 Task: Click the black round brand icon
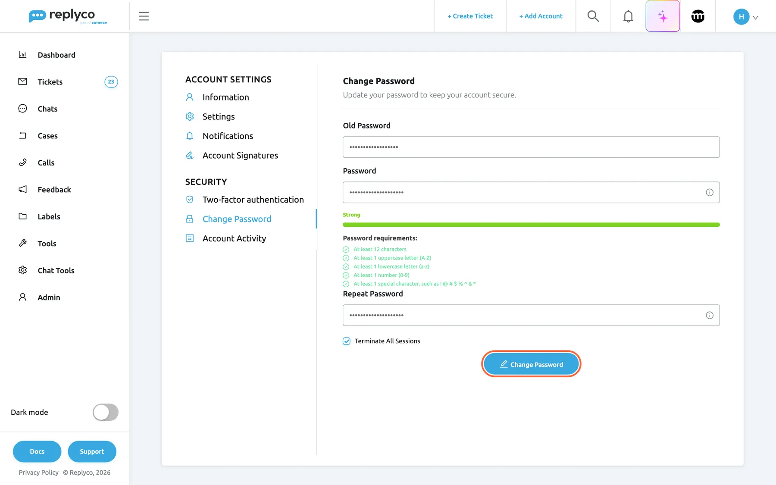pyautogui.click(x=698, y=16)
